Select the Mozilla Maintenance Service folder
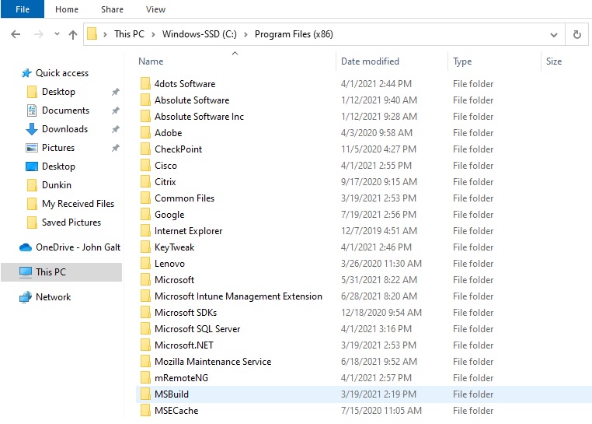 pyautogui.click(x=213, y=361)
